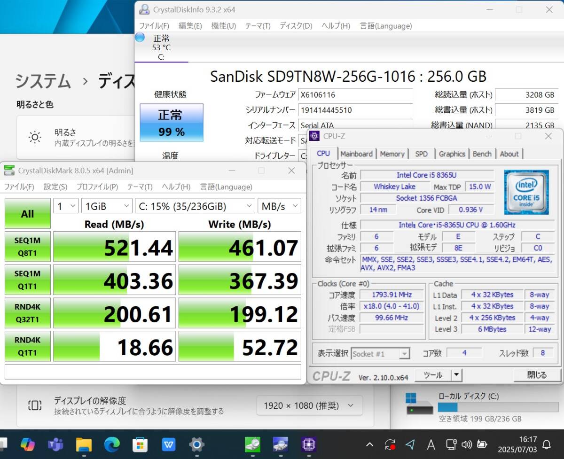
Task: Open the notification bell
Action: coord(547,444)
